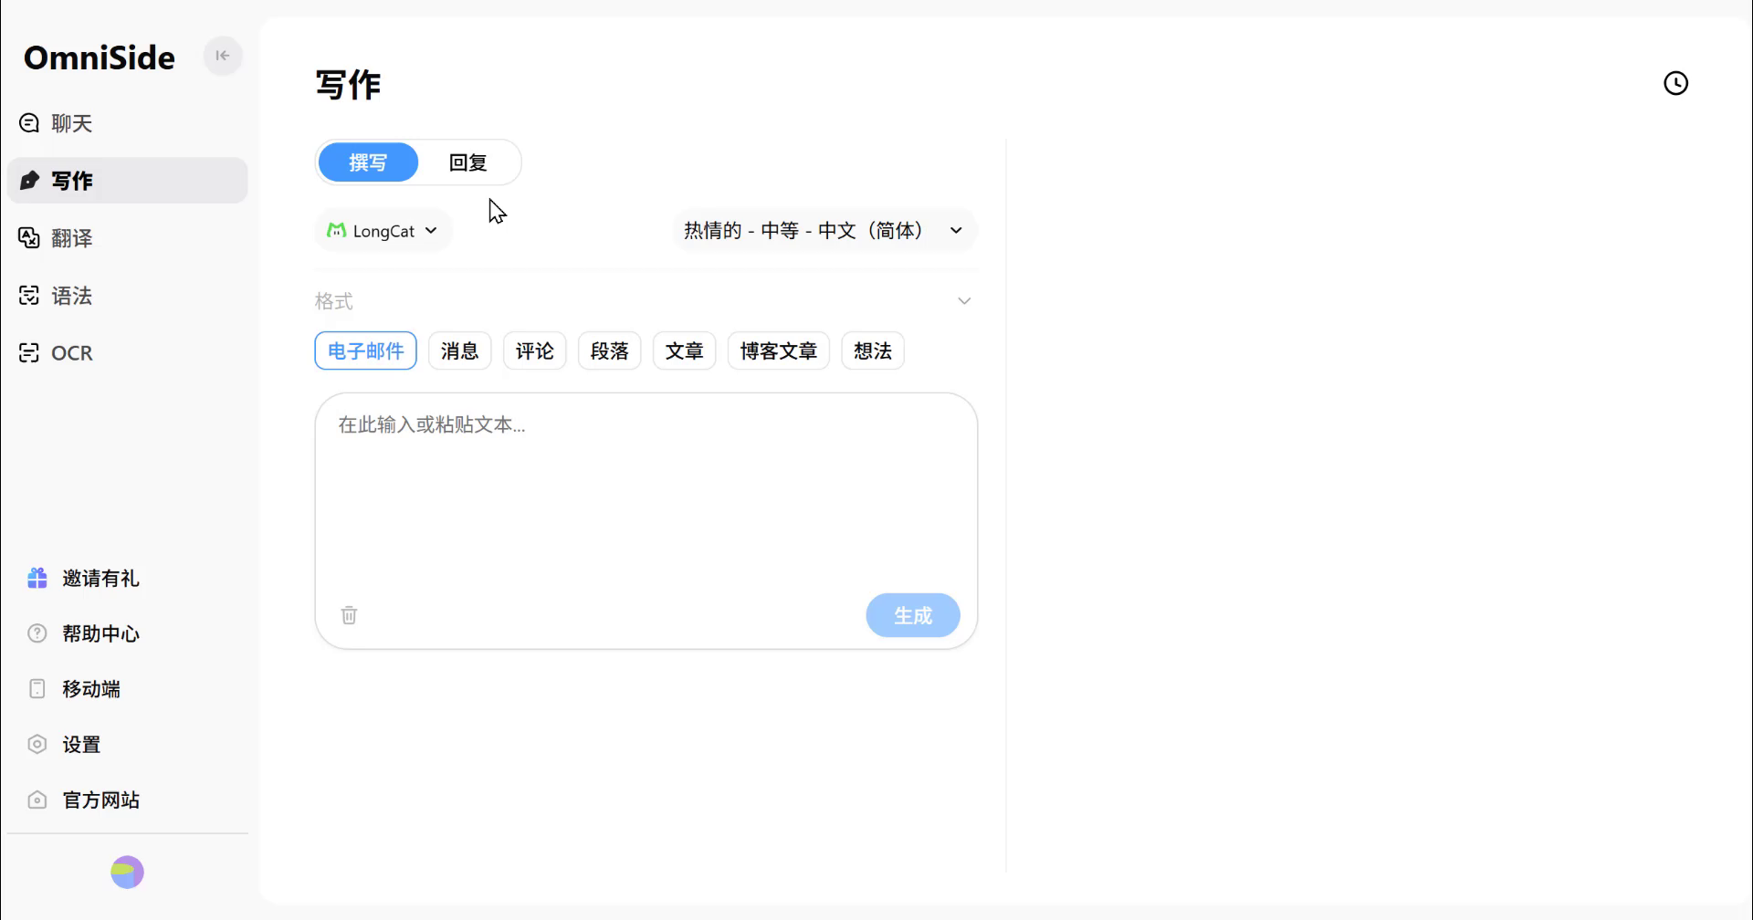
Task: Open writing history clock icon
Action: (1675, 83)
